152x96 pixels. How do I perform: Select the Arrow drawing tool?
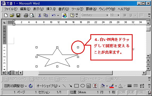click(70, 86)
